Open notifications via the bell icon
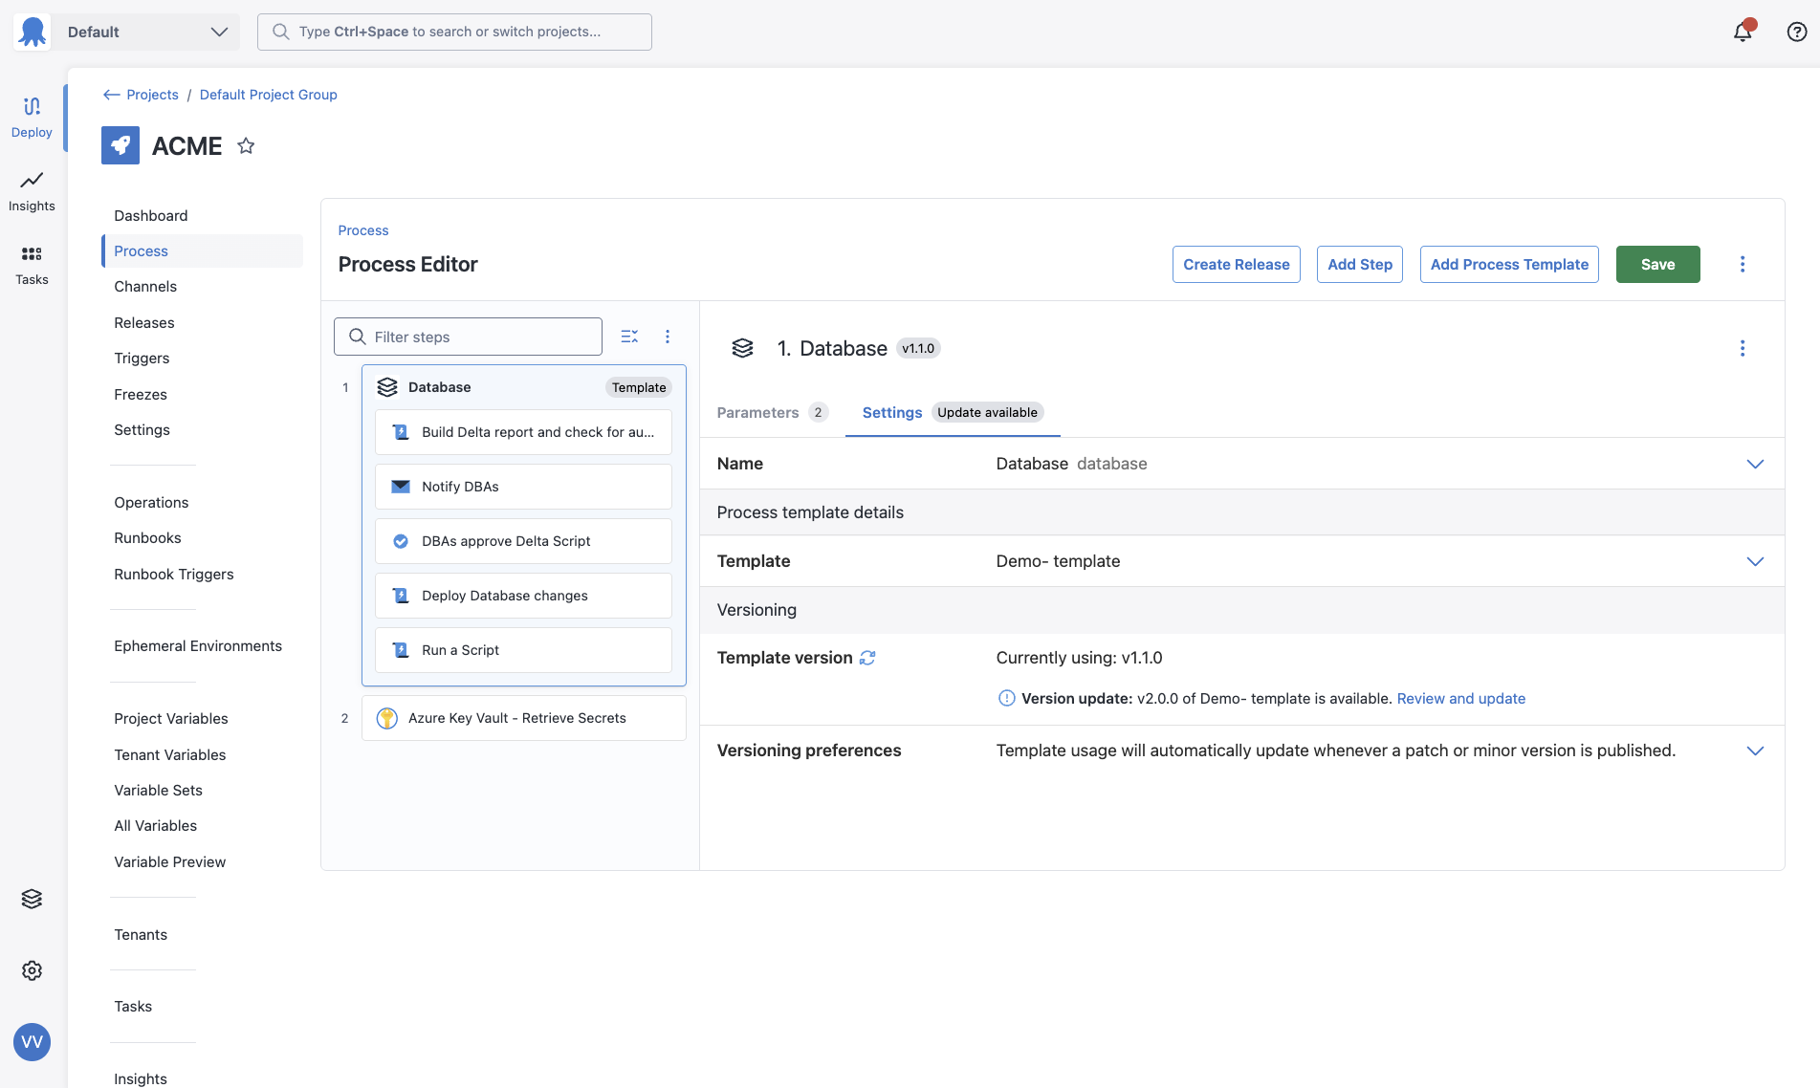The image size is (1820, 1088). tap(1742, 31)
